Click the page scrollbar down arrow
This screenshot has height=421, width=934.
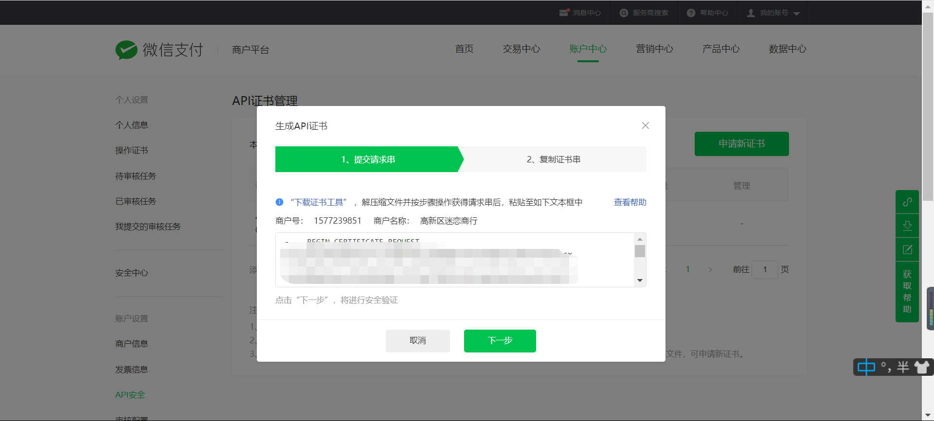tap(928, 416)
